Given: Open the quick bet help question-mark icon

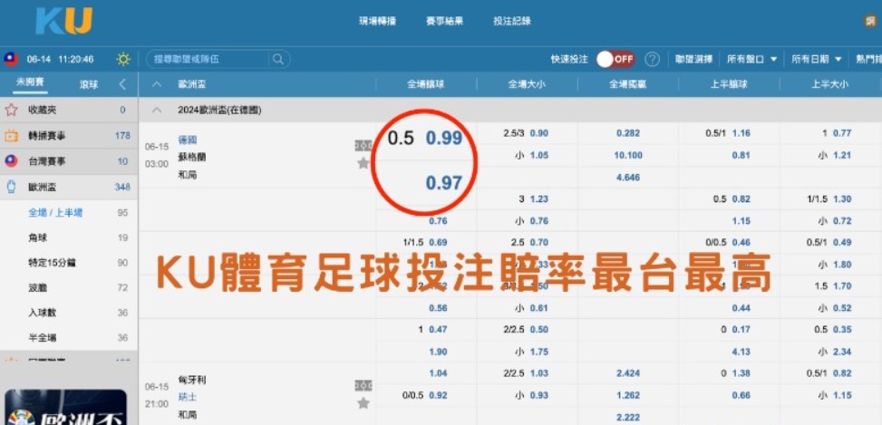Looking at the screenshot, I should [x=652, y=59].
